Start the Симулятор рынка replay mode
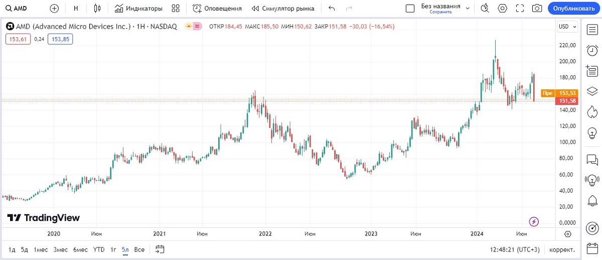 [283, 8]
